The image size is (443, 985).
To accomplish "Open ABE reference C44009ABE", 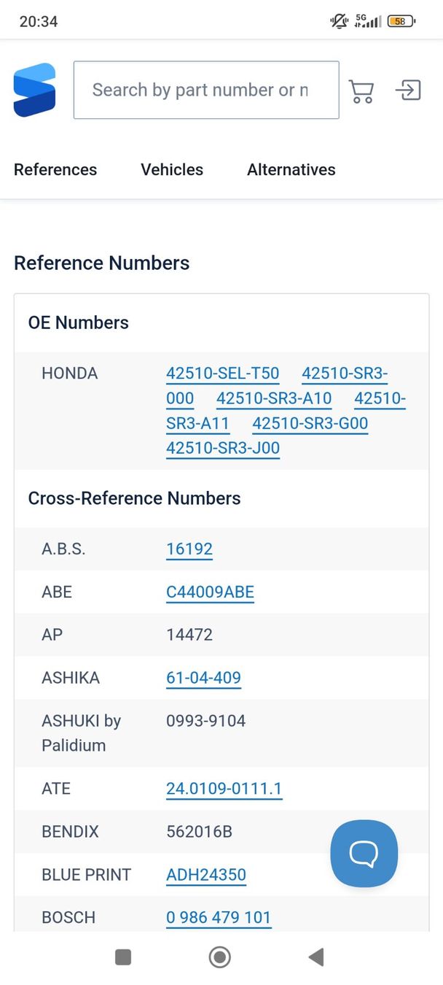I will 210,592.
